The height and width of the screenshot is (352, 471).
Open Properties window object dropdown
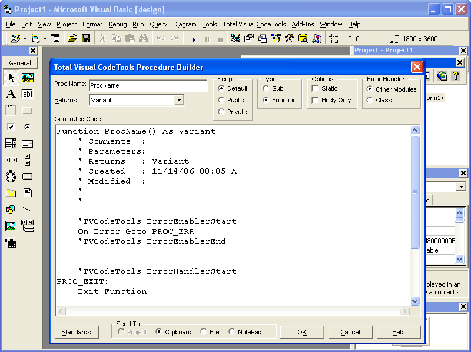461,187
